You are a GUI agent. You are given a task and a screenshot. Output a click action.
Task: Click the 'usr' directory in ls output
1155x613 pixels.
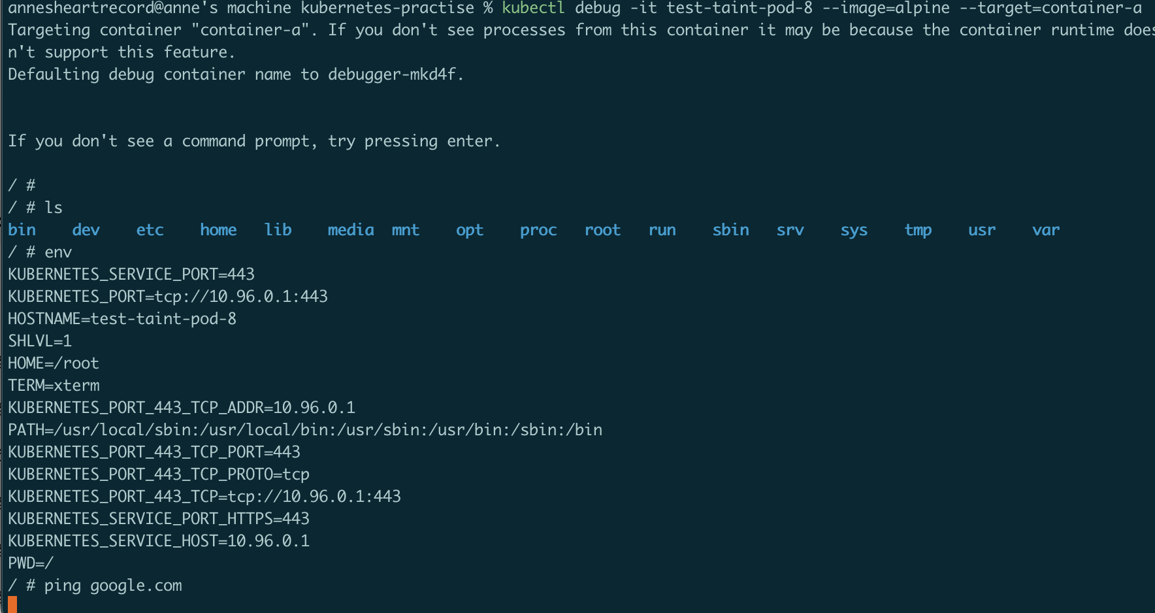(982, 230)
